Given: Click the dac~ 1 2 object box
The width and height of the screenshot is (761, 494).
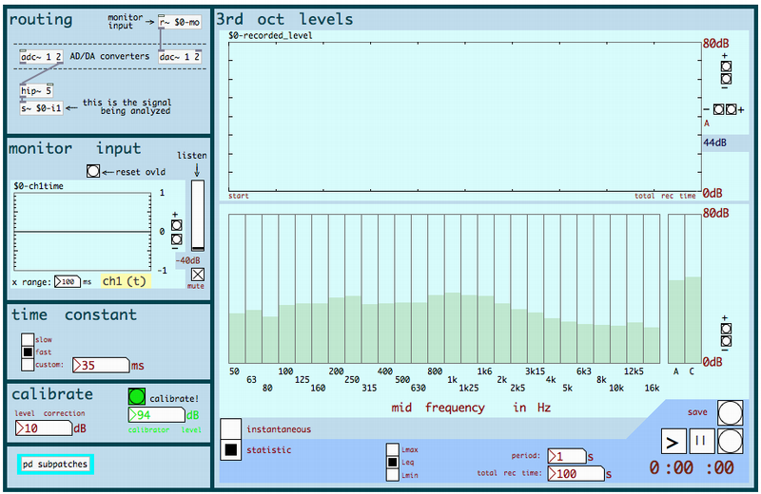Looking at the screenshot, I should point(180,57).
